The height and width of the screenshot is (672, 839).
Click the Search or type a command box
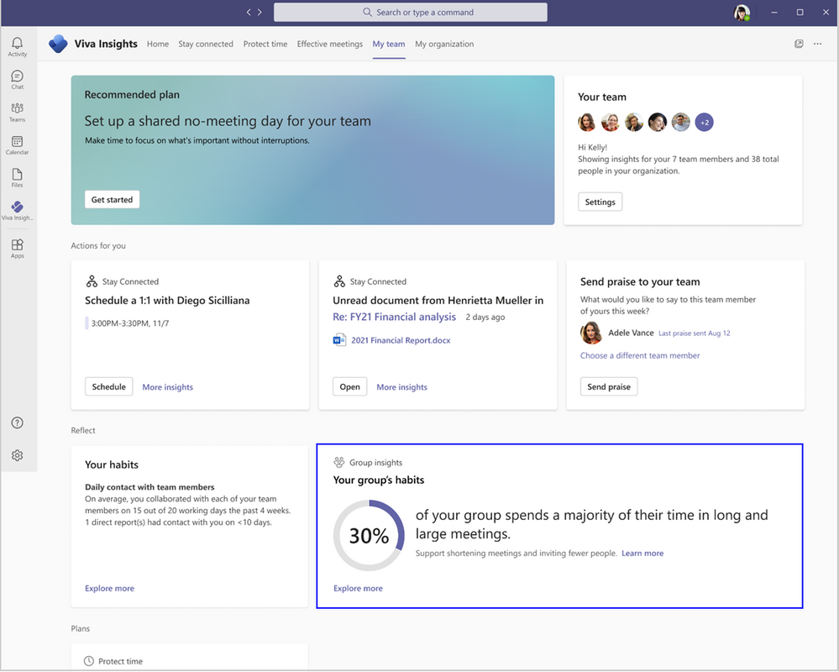point(411,12)
